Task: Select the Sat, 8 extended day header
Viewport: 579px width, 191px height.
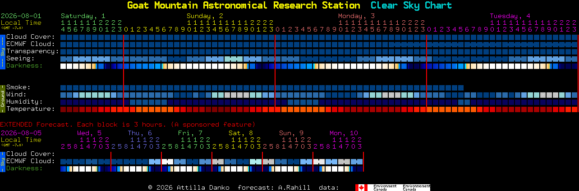Action: (241, 133)
